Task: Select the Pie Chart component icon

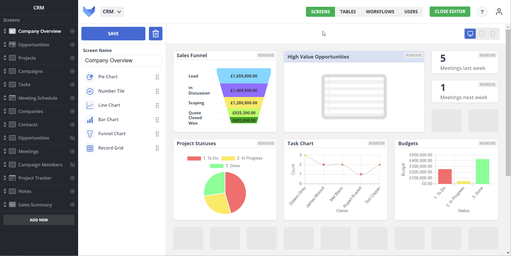Action: click(x=90, y=77)
